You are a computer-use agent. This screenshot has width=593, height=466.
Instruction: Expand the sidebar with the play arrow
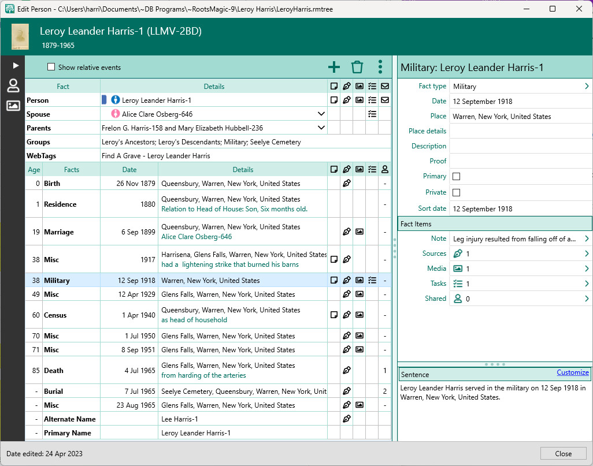tap(16, 66)
